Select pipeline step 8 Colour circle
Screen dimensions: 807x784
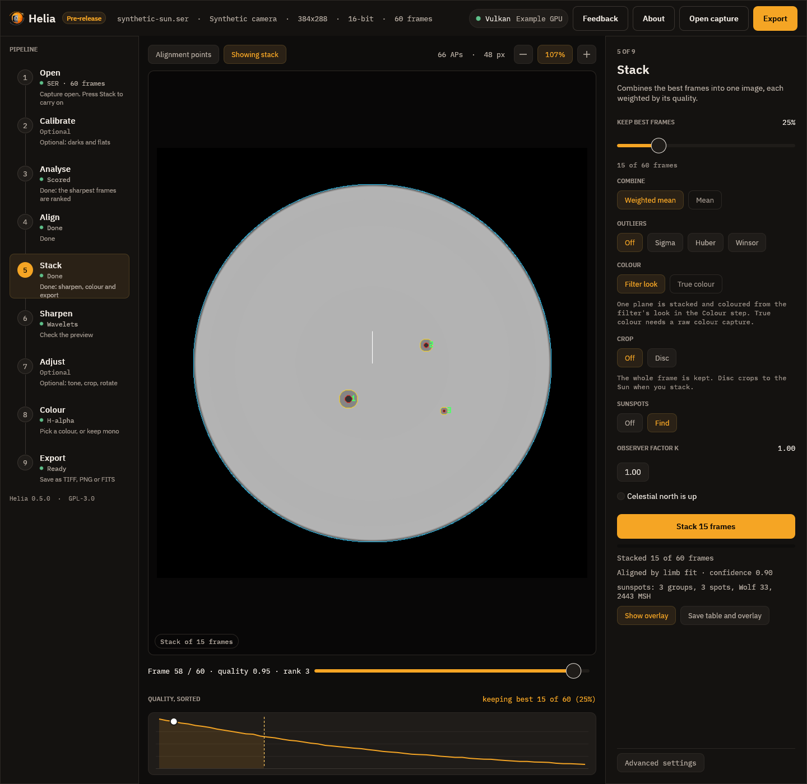point(25,414)
